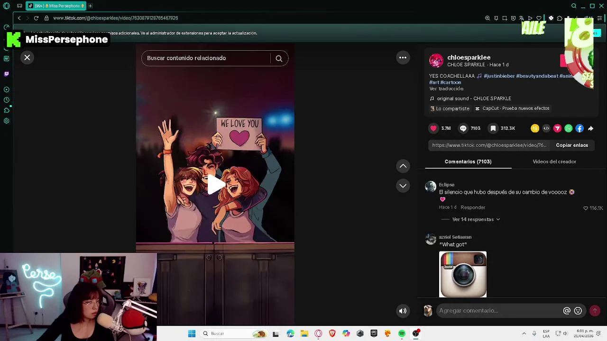Screen dimensions: 607x341
Task: Open File Explorer from the taskbar
Action: click(304, 333)
